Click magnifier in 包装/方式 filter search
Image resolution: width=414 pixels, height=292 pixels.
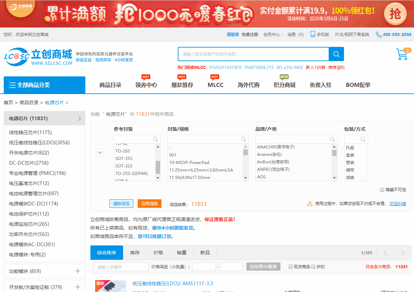click(x=363, y=139)
